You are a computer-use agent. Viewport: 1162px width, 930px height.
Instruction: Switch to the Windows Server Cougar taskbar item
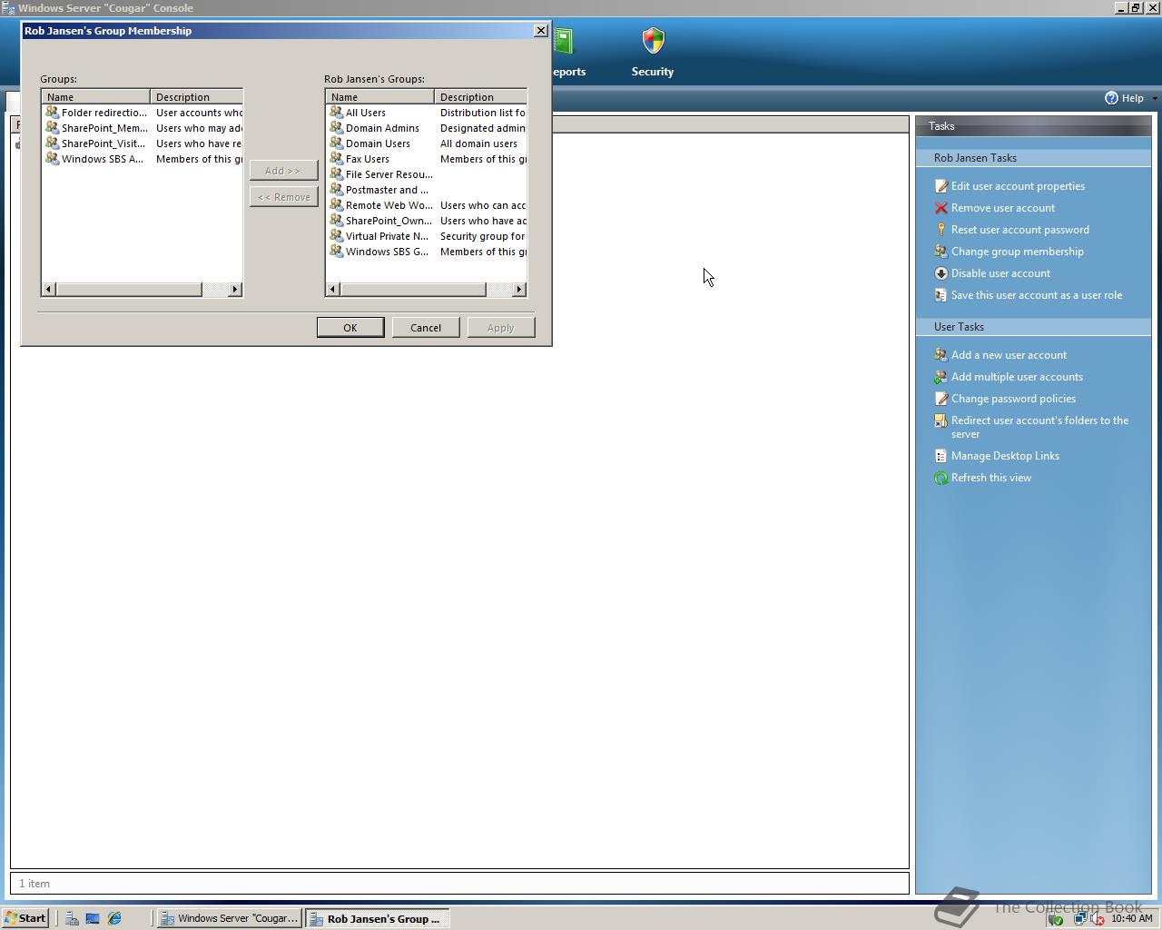point(230,918)
